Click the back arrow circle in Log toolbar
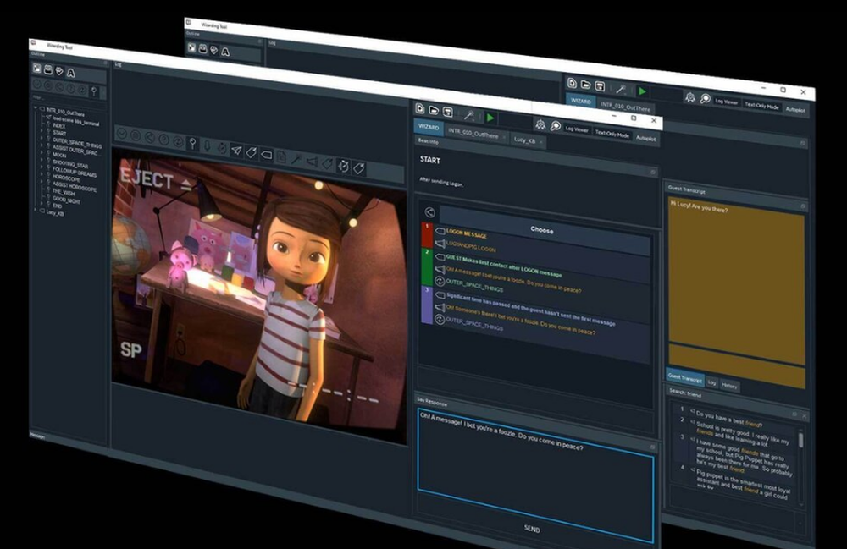 (149, 137)
